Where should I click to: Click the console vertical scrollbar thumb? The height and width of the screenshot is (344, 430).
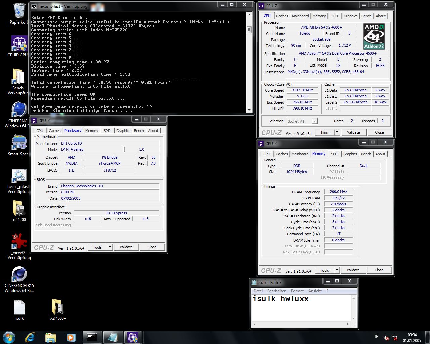point(249,30)
